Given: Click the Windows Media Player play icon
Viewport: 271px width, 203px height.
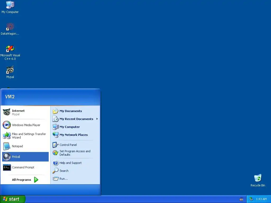Looking at the screenshot, I should coord(7,125).
